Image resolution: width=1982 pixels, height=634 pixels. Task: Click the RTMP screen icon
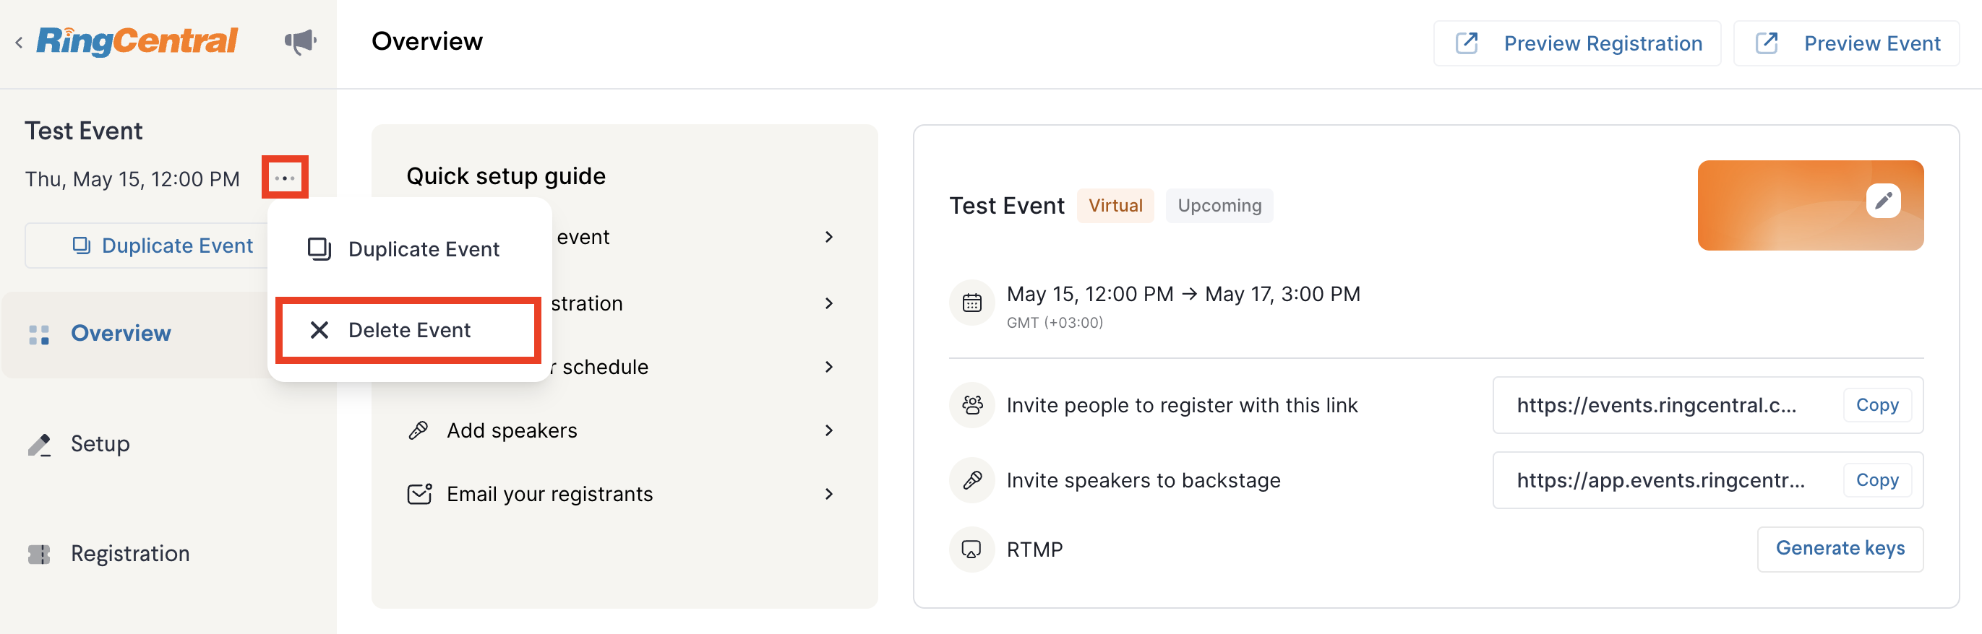(971, 550)
